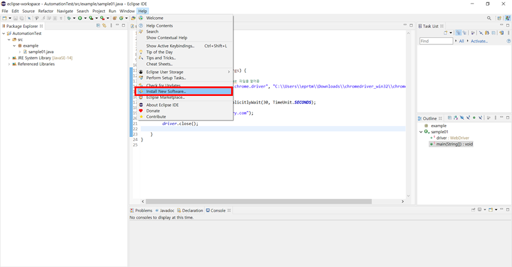Viewport: 512px width, 267px height.
Task: Toggle Hide Local Types in Outline
Action: (x=481, y=117)
